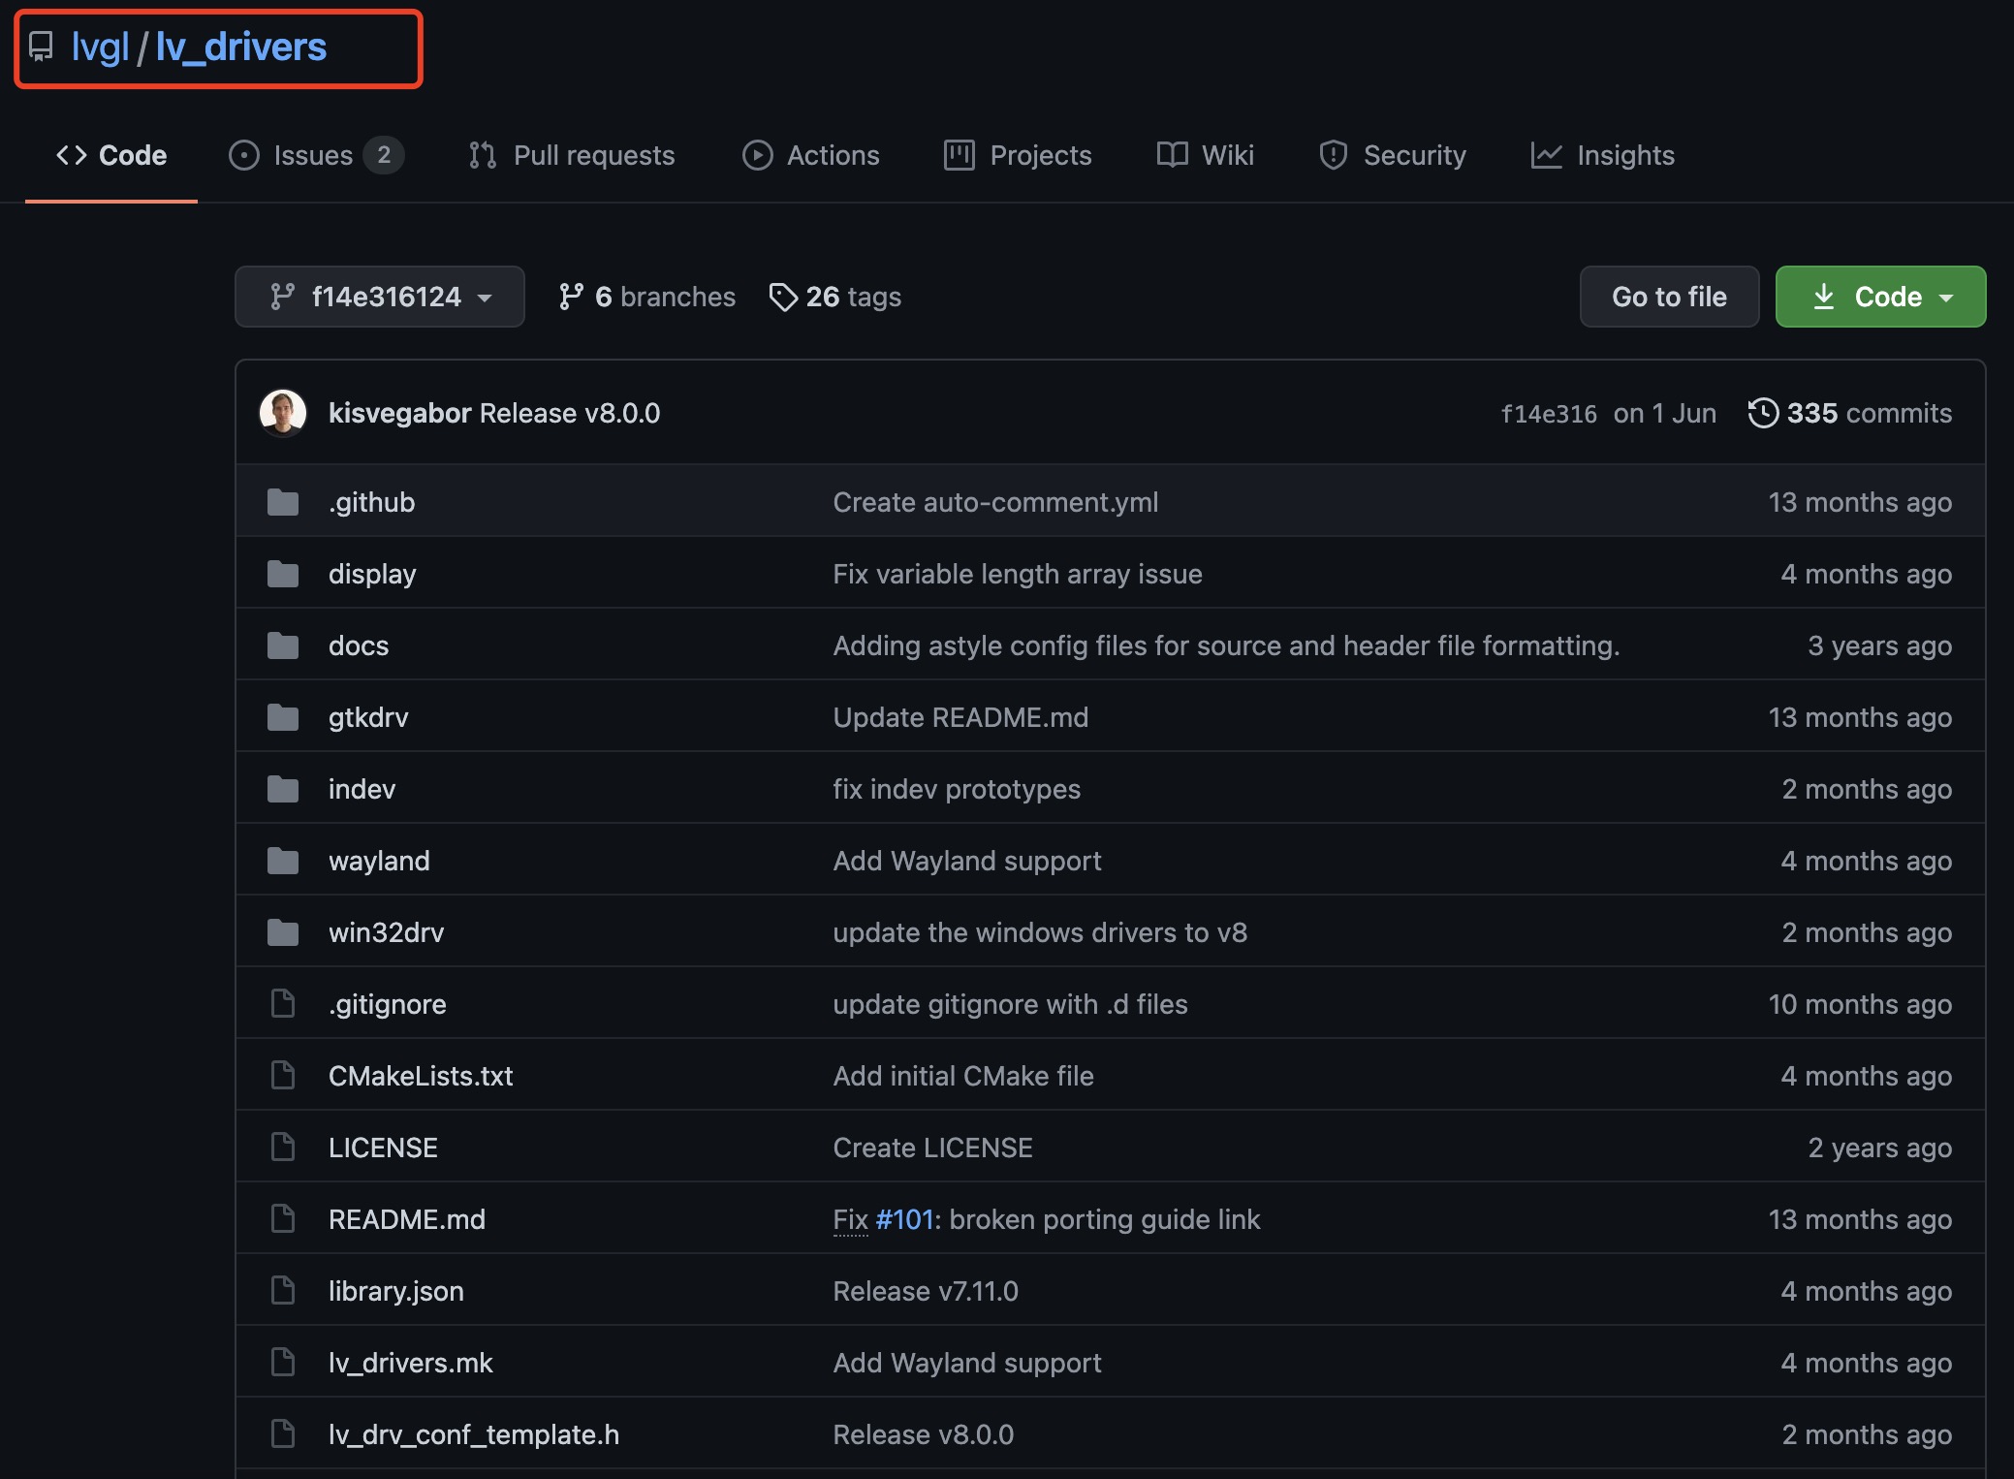This screenshot has height=1479, width=2014.
Task: View the 335 commits history
Action: [x=1849, y=413]
